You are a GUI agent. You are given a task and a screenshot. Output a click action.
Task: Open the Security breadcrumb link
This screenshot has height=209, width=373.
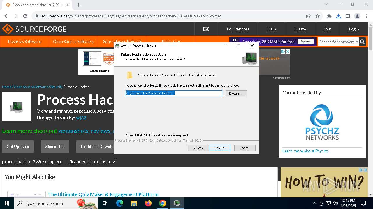(x=57, y=87)
